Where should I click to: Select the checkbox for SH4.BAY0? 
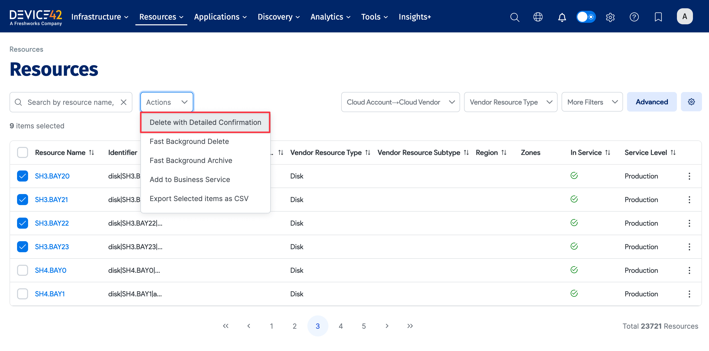pyautogui.click(x=22, y=270)
